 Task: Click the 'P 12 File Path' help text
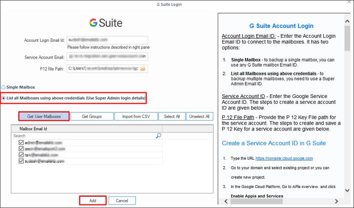(238, 117)
